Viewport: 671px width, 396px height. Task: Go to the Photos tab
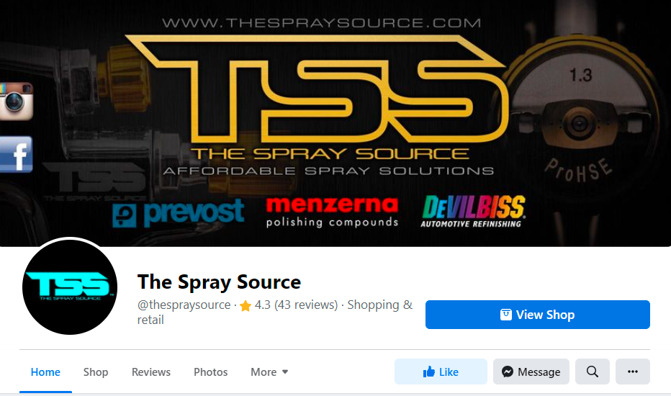(210, 372)
